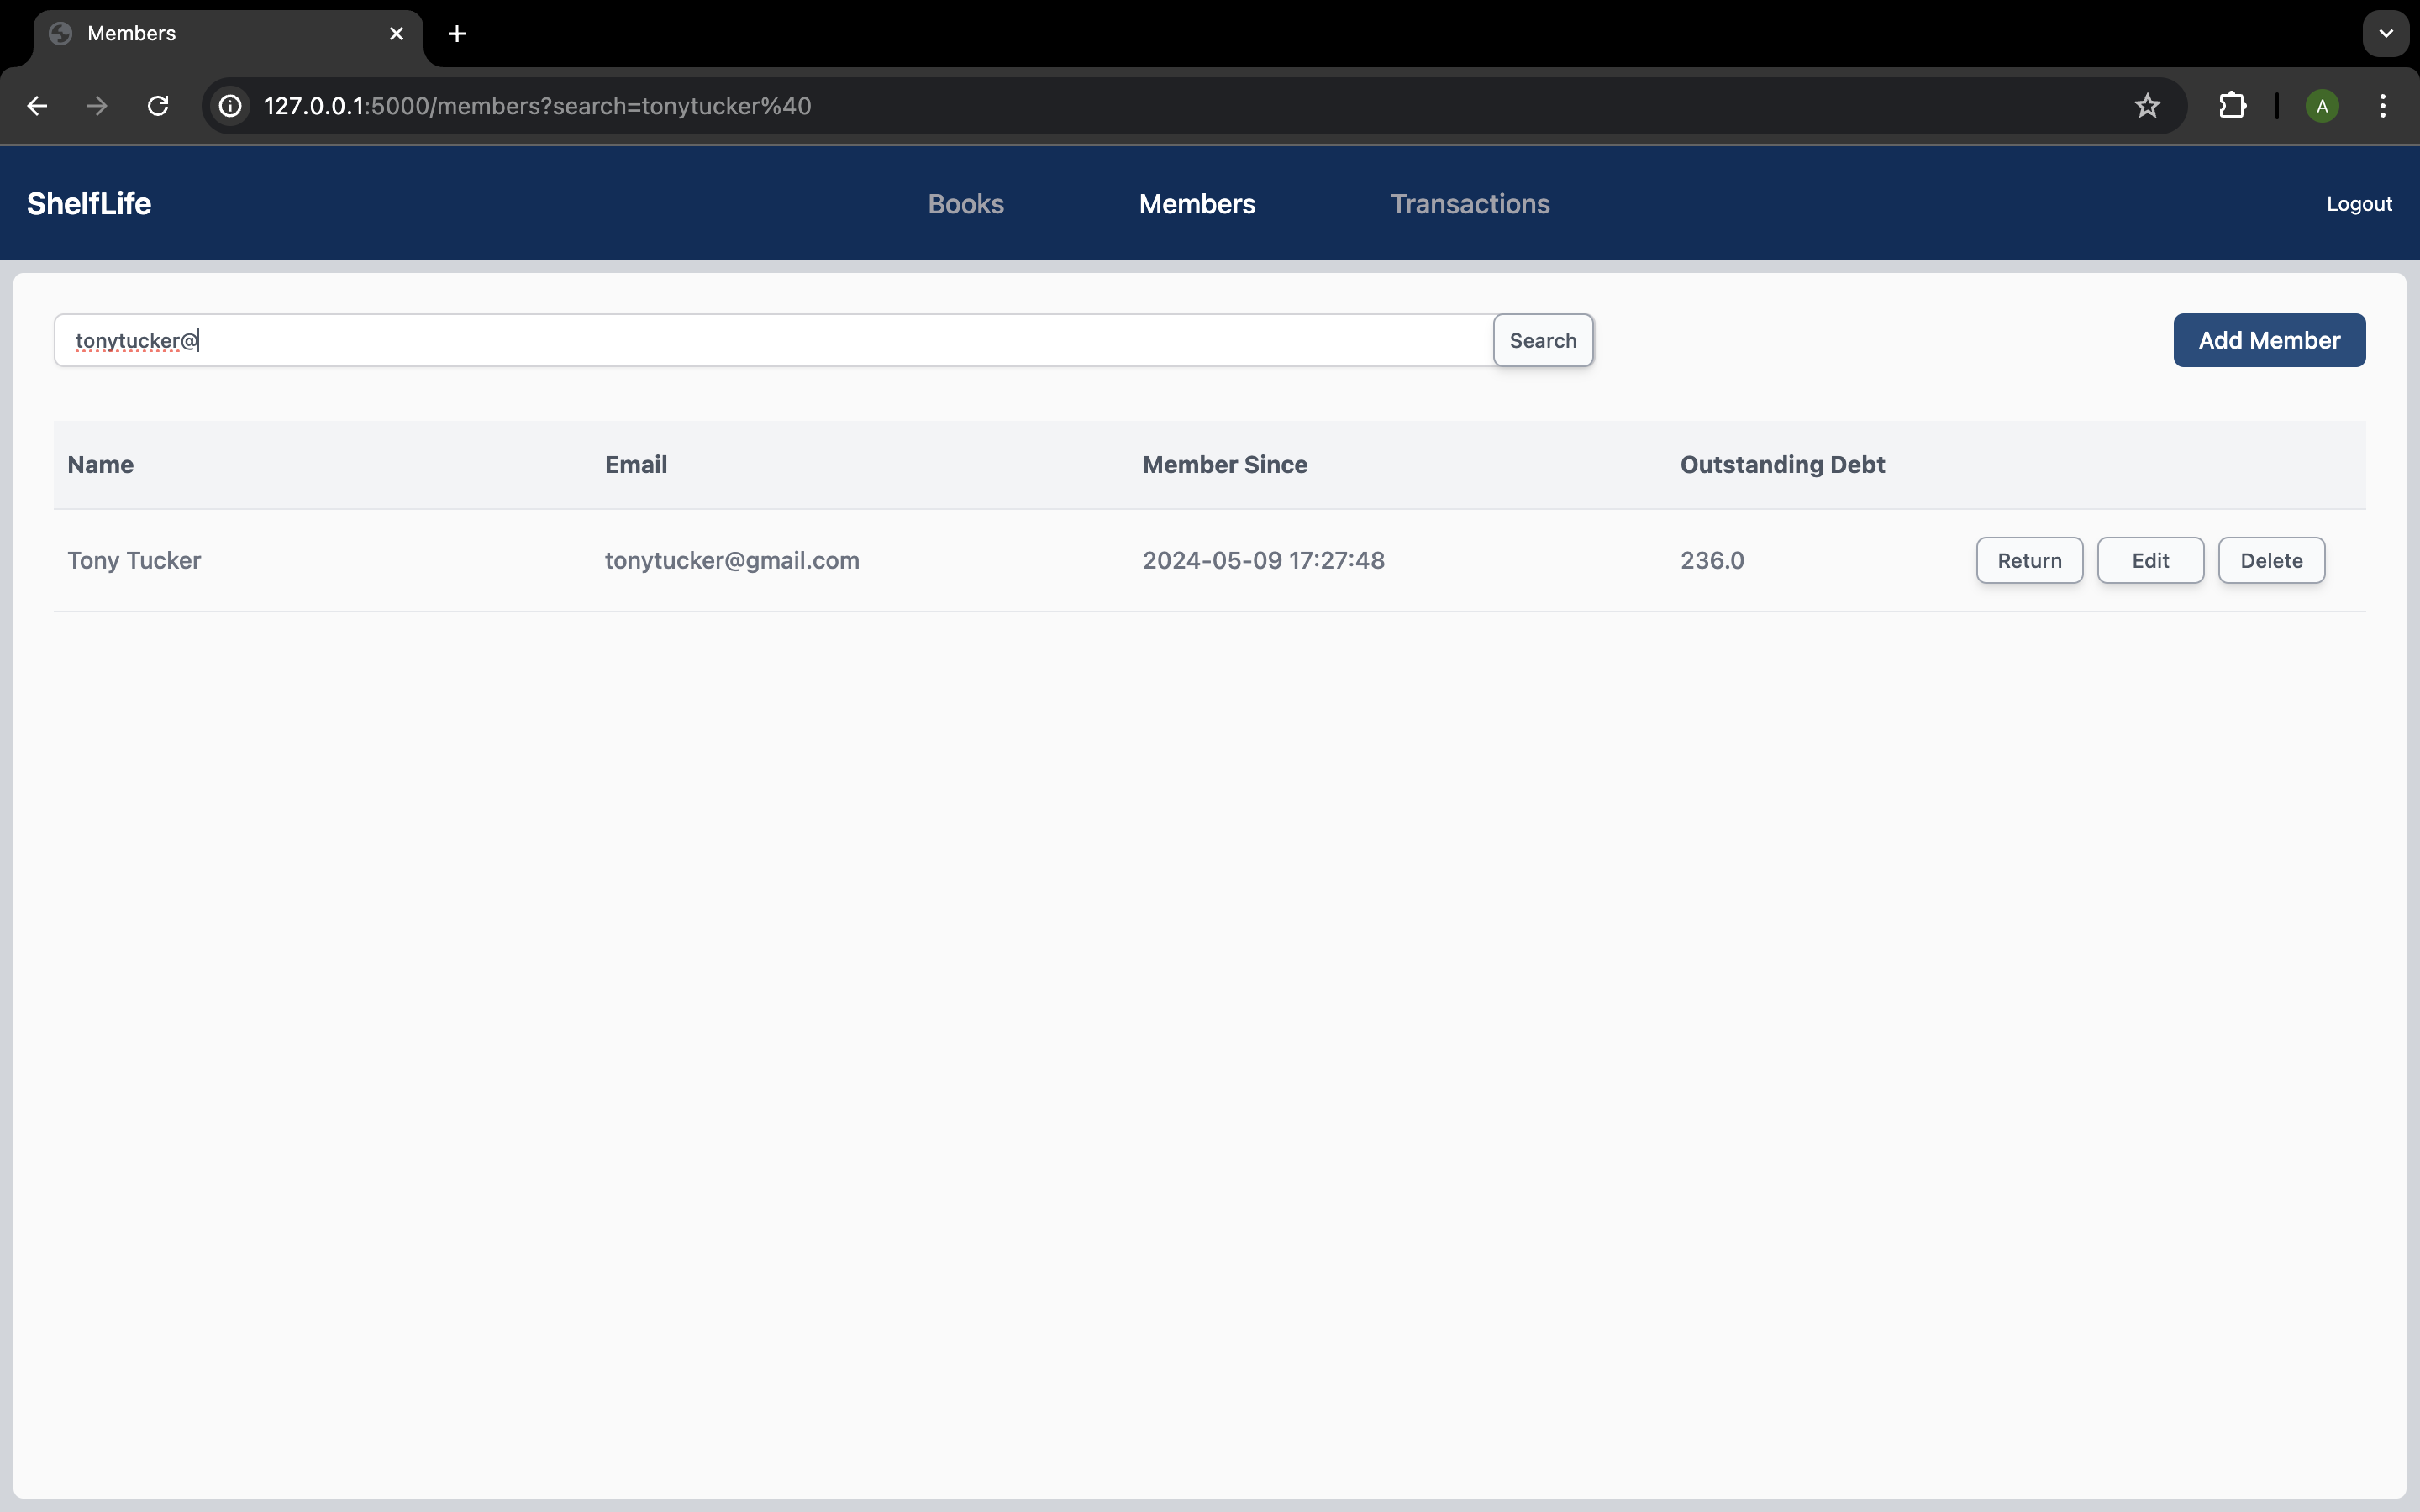Click the ShelfLife logo
Screen dimensions: 2420x1512
click(89, 204)
